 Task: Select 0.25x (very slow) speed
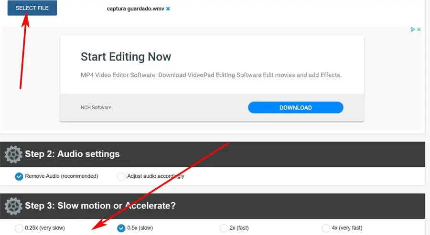point(19,228)
